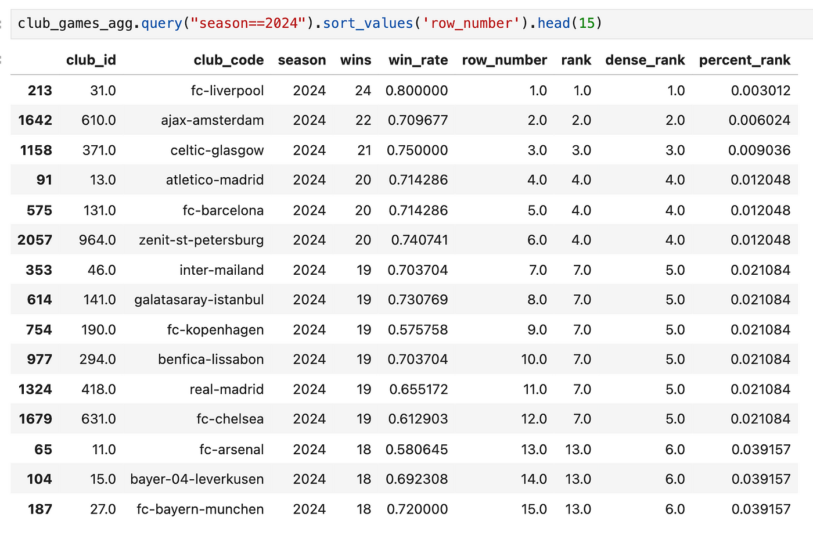813x535 pixels.
Task: Click the dense_rank column header
Action: coord(645,60)
